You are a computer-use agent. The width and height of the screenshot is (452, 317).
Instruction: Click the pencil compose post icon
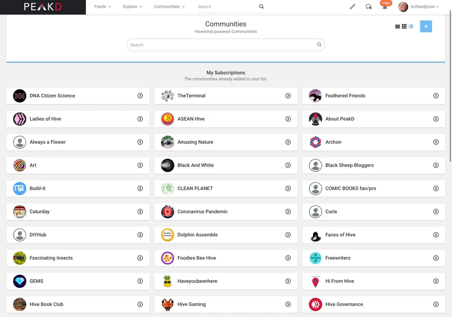[x=352, y=7]
